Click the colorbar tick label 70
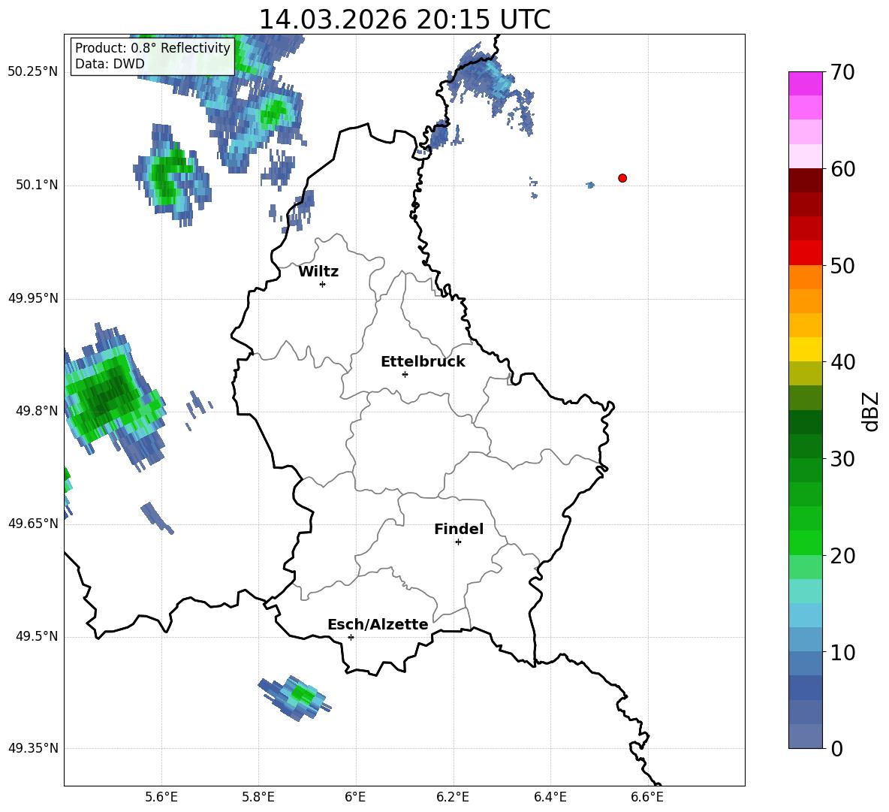 [x=842, y=73]
